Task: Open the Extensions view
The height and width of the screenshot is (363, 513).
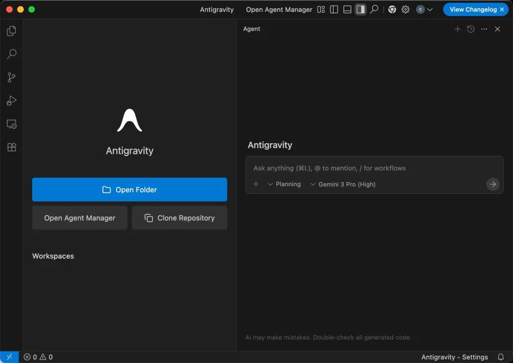Action: pos(11,147)
